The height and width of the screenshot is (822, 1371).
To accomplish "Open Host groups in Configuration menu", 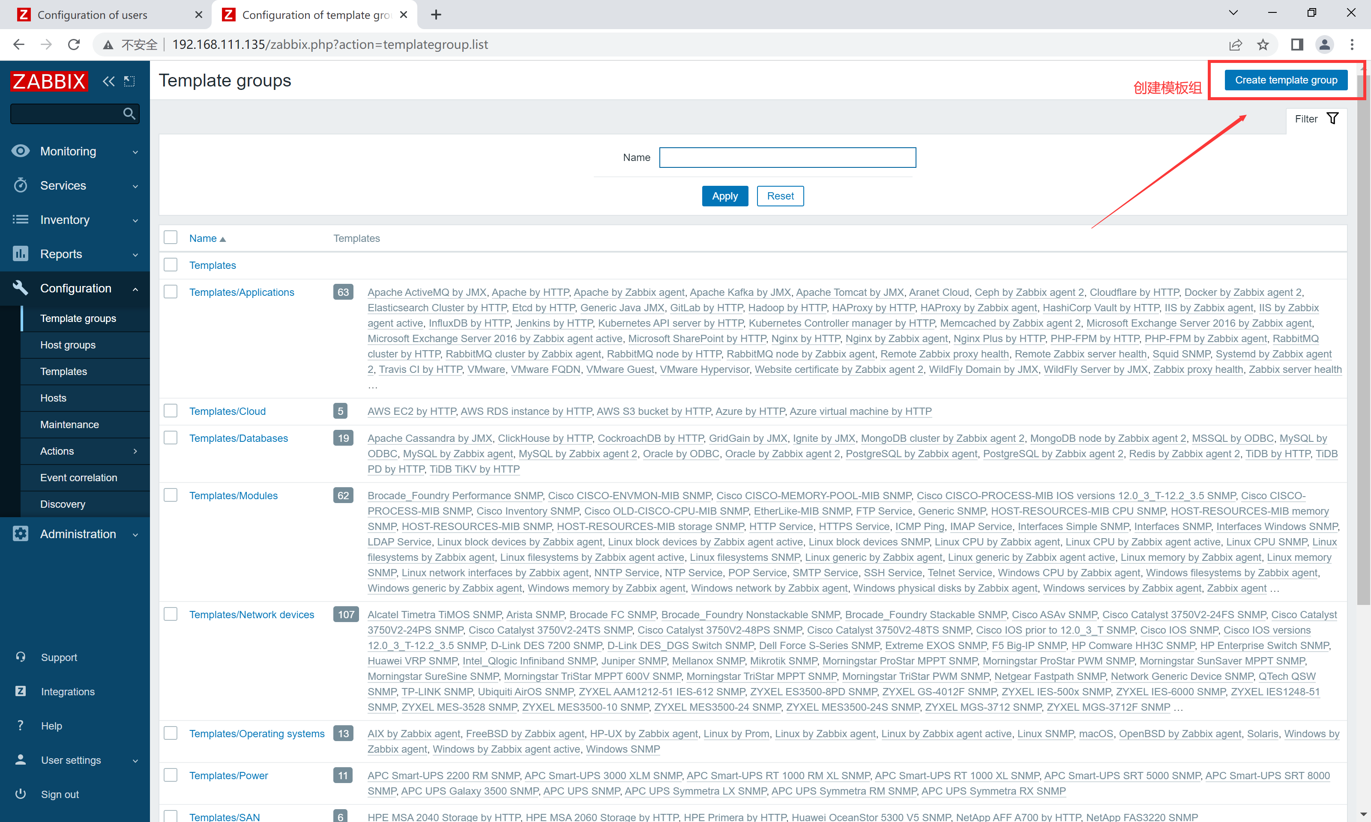I will tap(85, 345).
